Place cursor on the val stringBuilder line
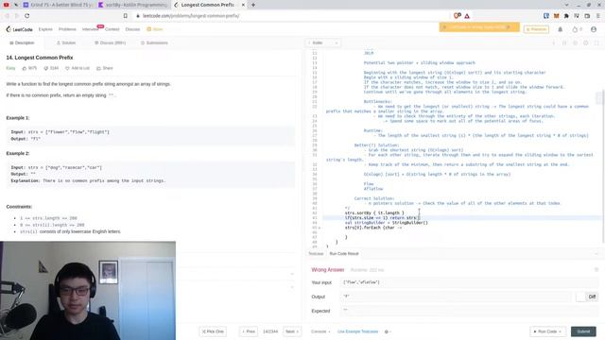This screenshot has height=340, width=605. coord(387,223)
